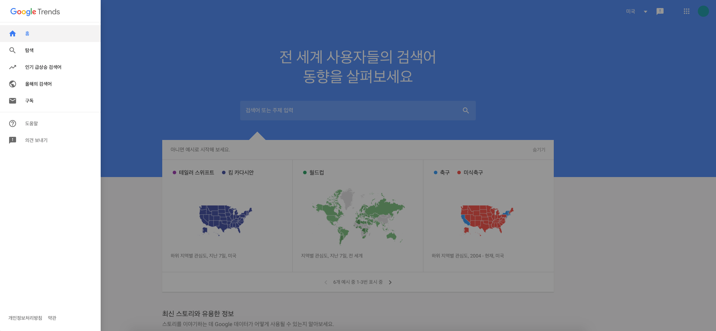Click blue dot for 축구
This screenshot has height=331, width=716.
pyautogui.click(x=436, y=172)
